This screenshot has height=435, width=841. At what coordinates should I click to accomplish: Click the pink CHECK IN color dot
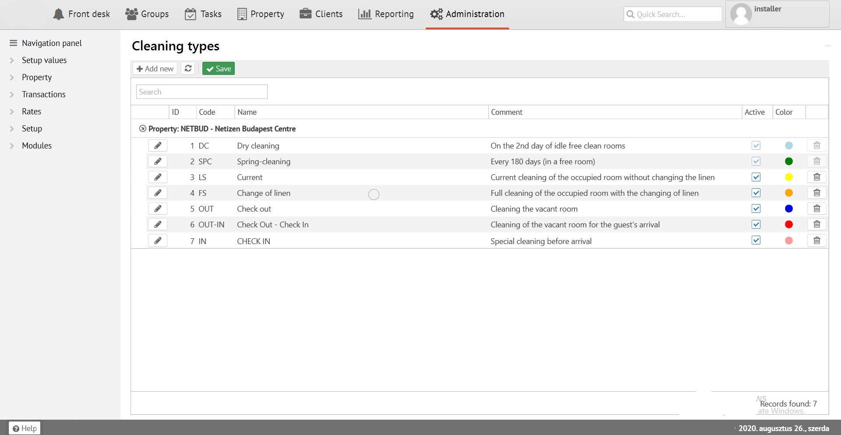[x=789, y=240]
